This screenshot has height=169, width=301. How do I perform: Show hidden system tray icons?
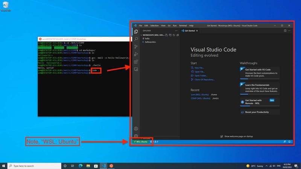(266, 166)
